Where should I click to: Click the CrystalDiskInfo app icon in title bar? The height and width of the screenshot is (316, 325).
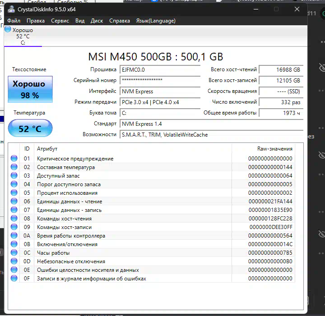(x=11, y=9)
